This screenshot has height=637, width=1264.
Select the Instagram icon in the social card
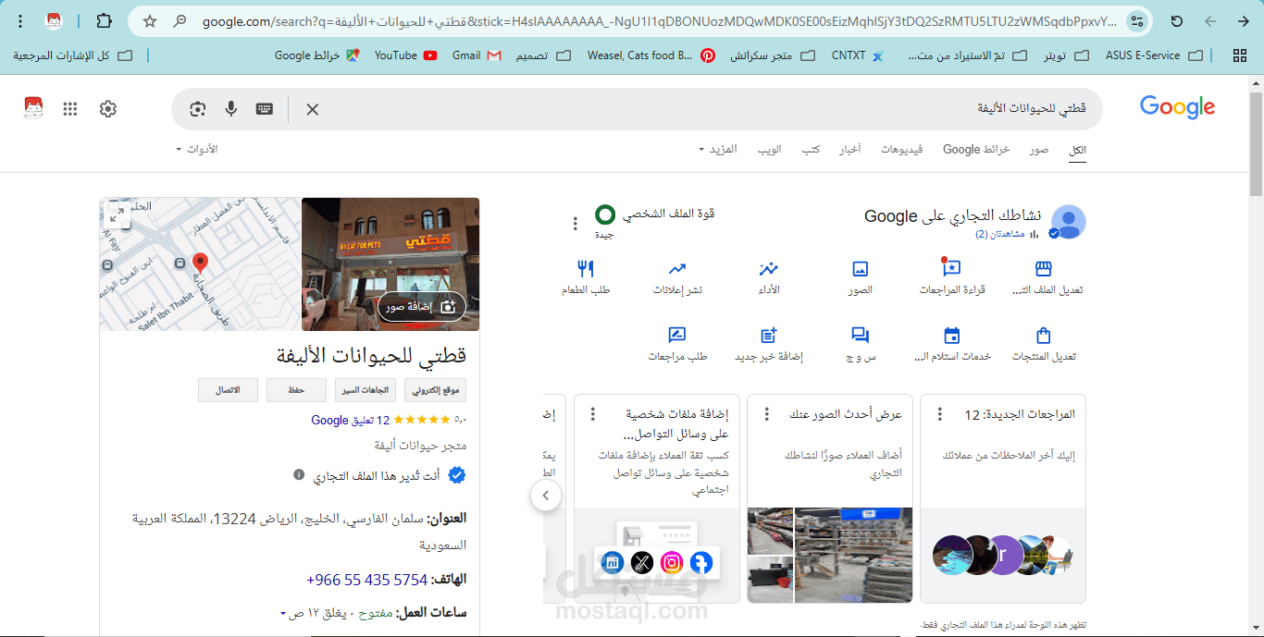coord(672,562)
